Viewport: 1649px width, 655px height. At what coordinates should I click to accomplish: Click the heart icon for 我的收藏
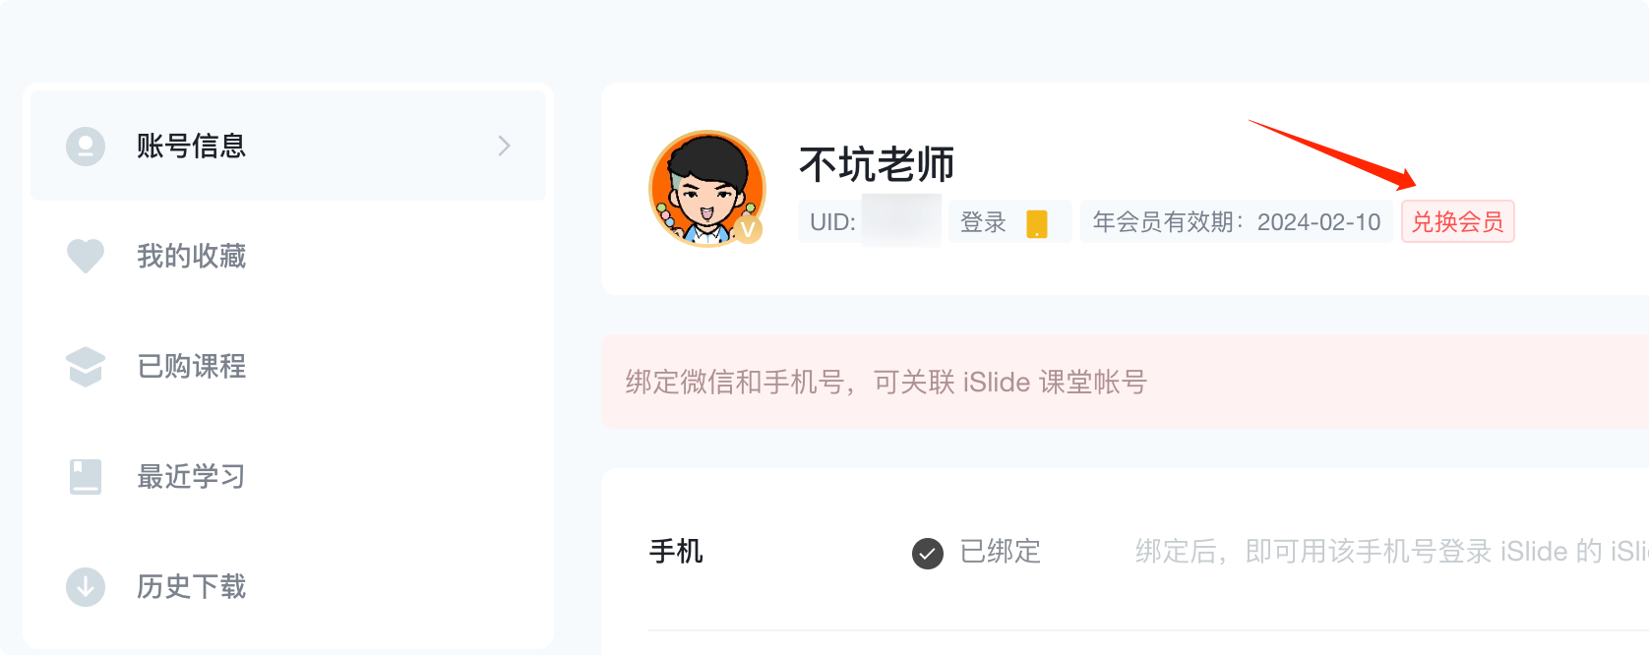tap(86, 256)
